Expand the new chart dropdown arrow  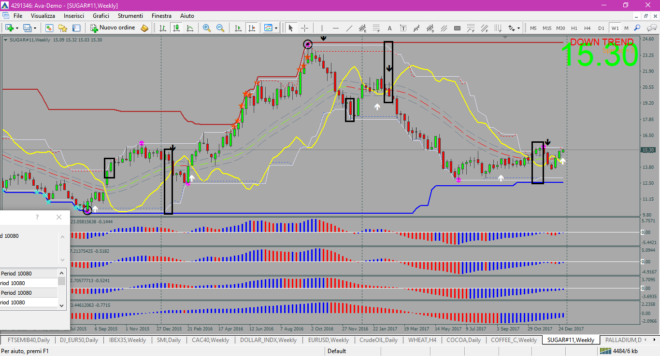[17, 28]
